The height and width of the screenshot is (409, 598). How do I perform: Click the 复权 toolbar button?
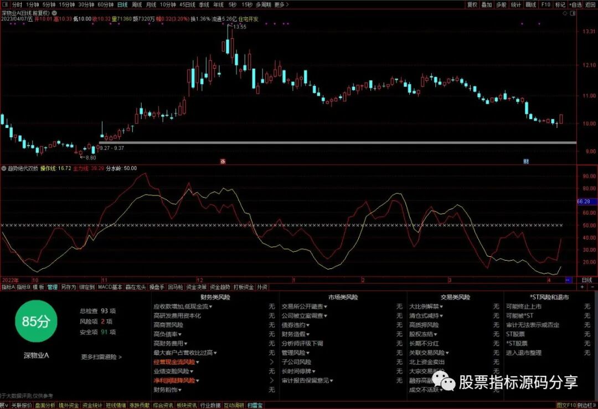click(472, 4)
